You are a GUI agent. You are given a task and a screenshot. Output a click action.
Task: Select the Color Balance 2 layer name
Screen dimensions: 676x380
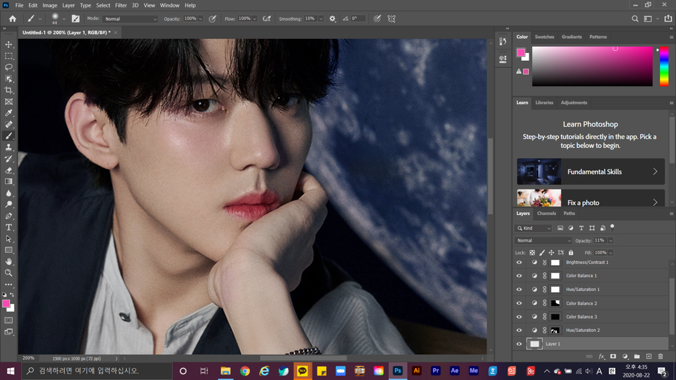pos(582,303)
